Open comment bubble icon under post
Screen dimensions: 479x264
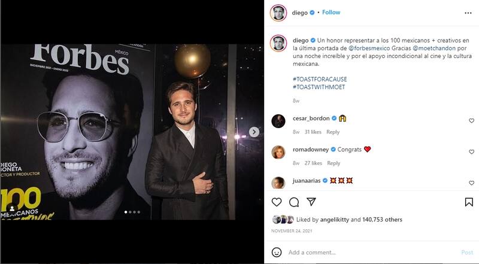coord(294,202)
